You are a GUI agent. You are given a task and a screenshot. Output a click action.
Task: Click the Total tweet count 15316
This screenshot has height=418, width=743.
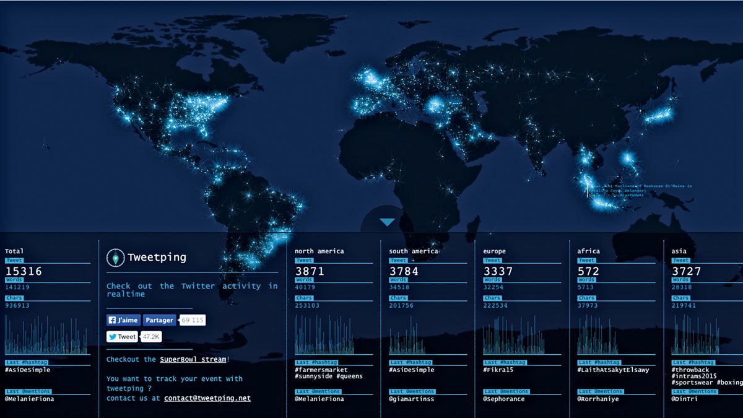pyautogui.click(x=24, y=271)
